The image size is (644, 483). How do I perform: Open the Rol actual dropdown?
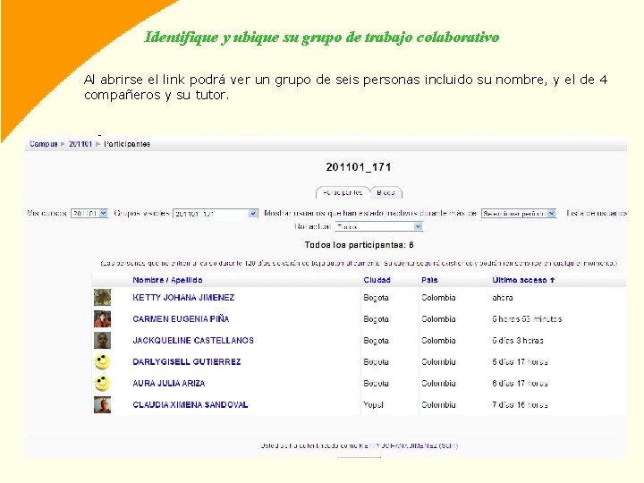378,226
